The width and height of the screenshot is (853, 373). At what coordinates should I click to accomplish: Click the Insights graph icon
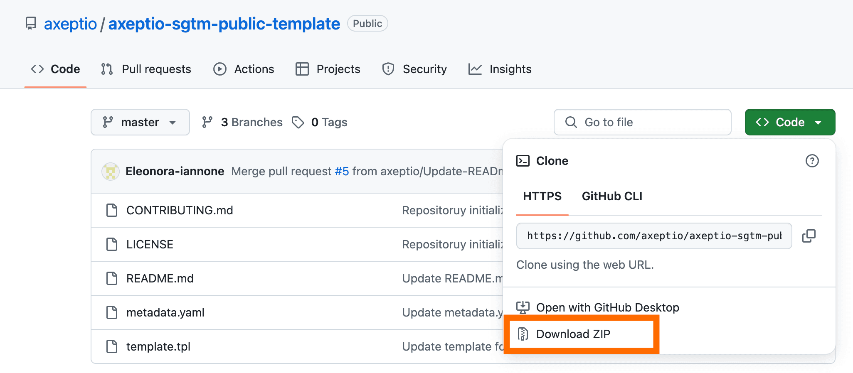(475, 69)
